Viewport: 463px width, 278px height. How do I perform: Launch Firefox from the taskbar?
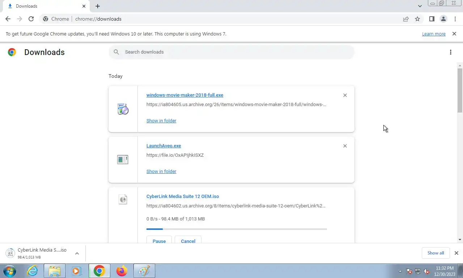tap(122, 271)
